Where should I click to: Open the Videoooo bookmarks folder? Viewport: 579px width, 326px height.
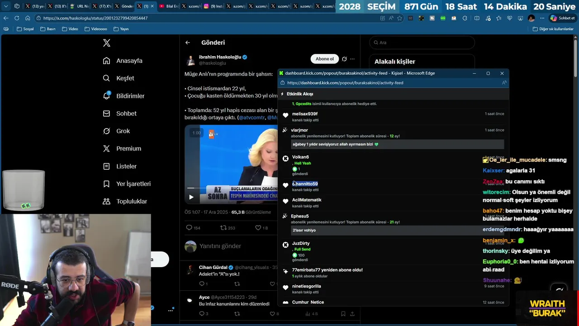pos(96,29)
